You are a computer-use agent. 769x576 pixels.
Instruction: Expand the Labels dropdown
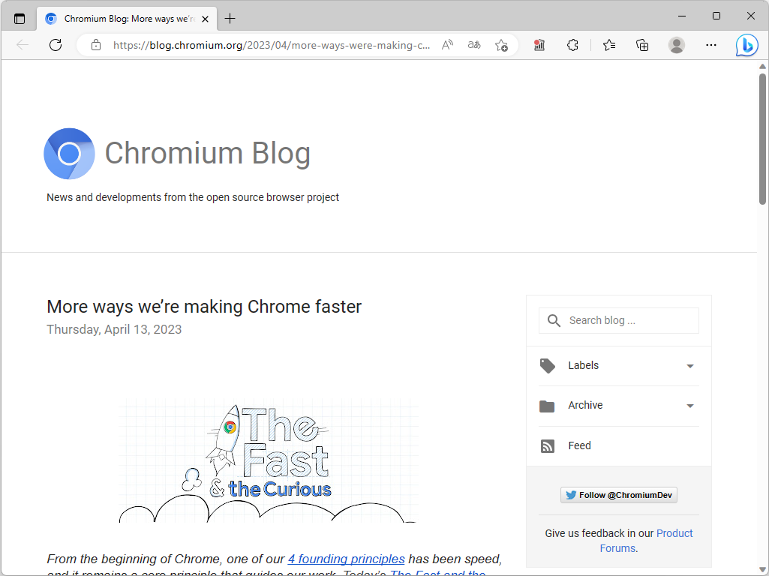point(689,366)
